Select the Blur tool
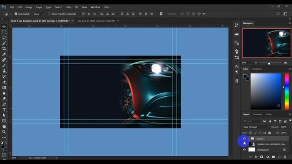 point(4,93)
